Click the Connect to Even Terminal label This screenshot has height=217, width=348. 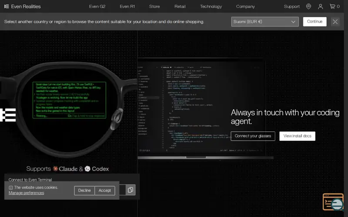(x=30, y=180)
